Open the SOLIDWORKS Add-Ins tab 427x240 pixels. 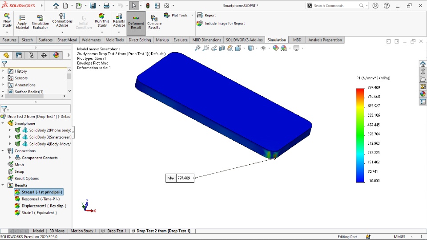(x=244, y=40)
